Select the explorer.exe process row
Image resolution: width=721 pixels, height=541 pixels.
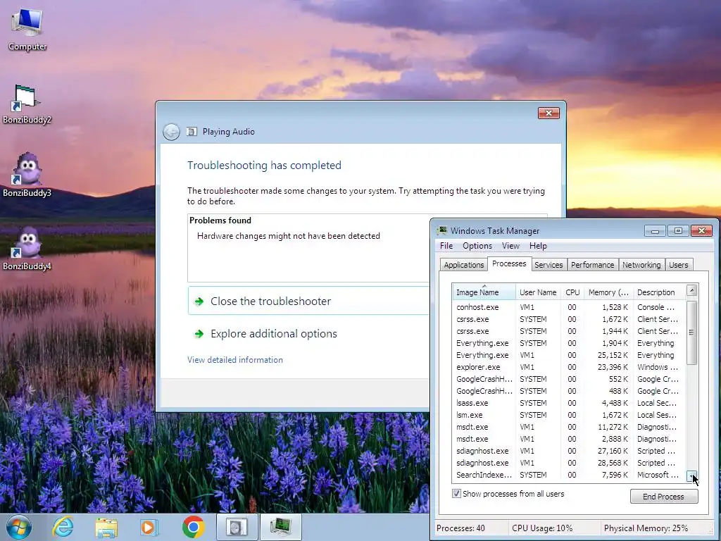coord(568,366)
